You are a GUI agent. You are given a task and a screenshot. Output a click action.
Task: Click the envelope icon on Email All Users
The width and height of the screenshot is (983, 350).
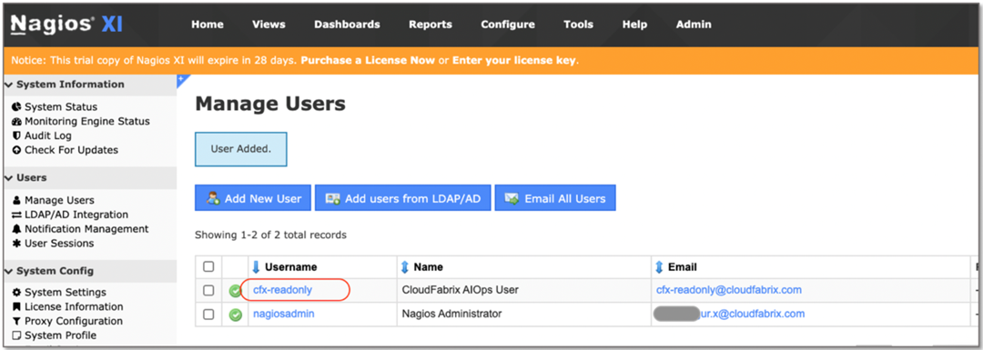512,198
